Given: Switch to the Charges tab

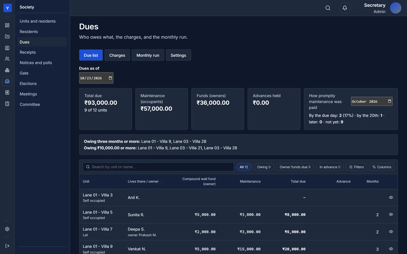Looking at the screenshot, I should pyautogui.click(x=117, y=55).
